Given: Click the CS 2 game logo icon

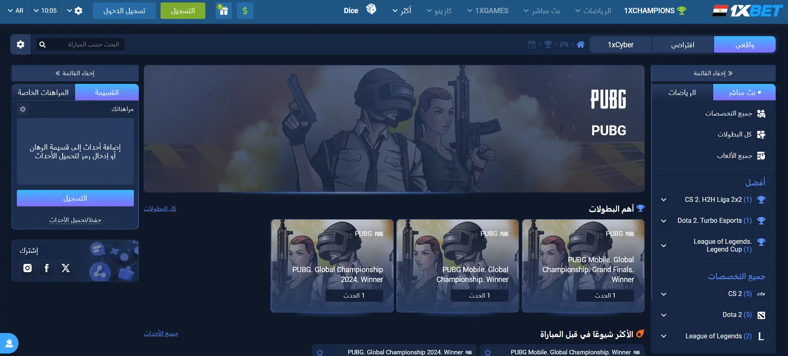Looking at the screenshot, I should (761, 294).
